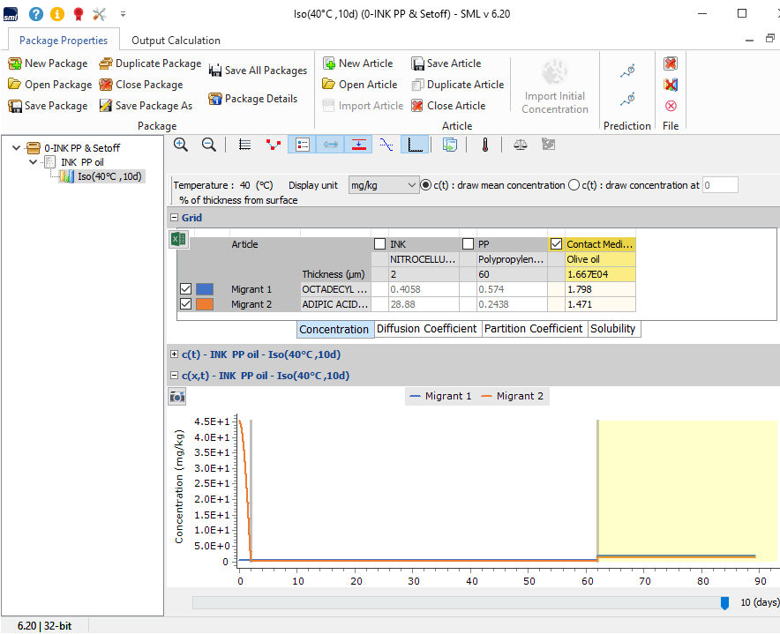Select 'c(t) : draw concentration at' radio

(574, 185)
